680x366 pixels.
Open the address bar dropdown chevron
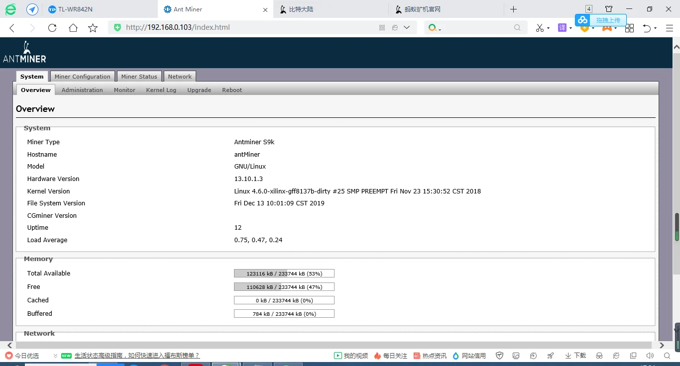(407, 28)
